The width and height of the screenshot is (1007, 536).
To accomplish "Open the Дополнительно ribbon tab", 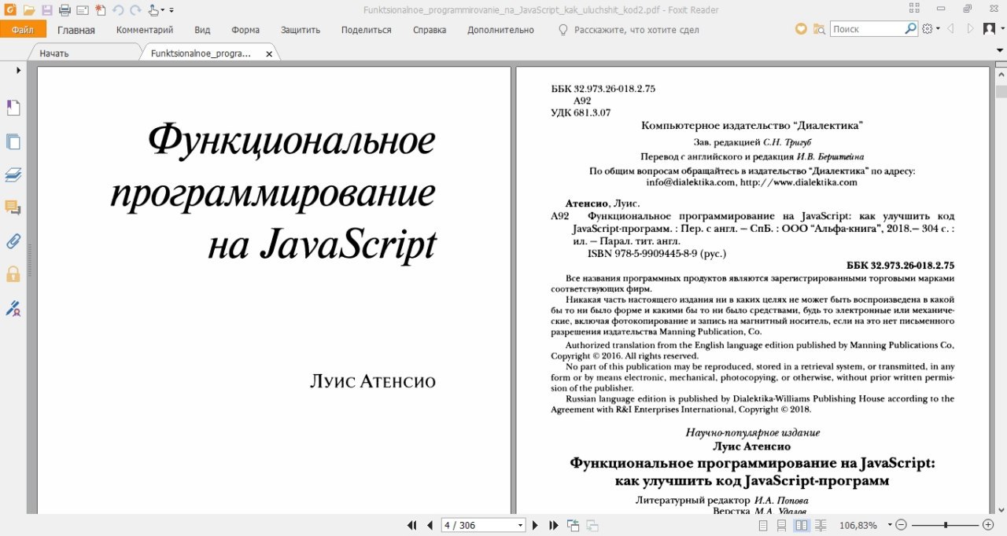I will click(x=500, y=30).
